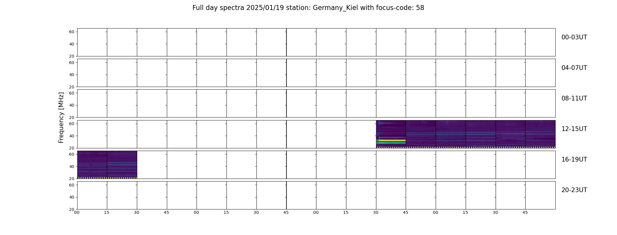617x235 pixels.
Task: Click the '40' tick of the 12-15UT row
Action: 72,136
